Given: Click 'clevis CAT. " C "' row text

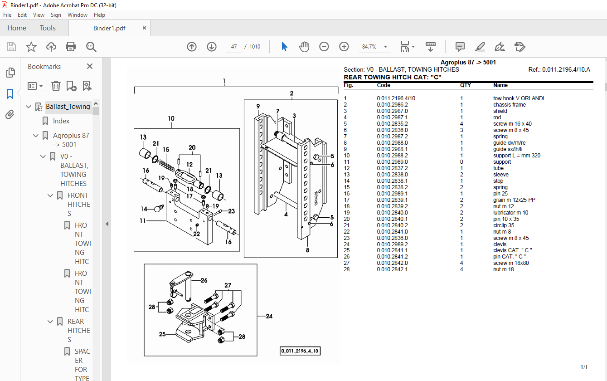Looking at the screenshot, I should pos(513,250).
